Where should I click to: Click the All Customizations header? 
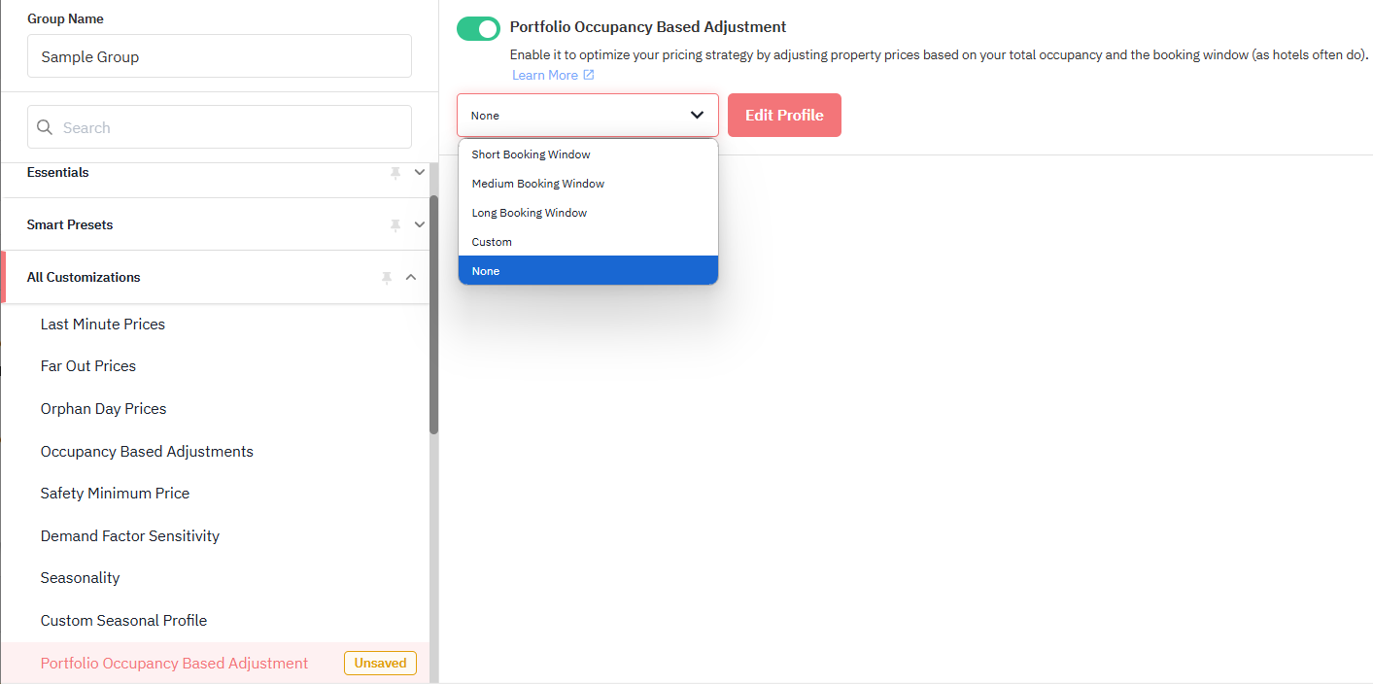(215, 277)
